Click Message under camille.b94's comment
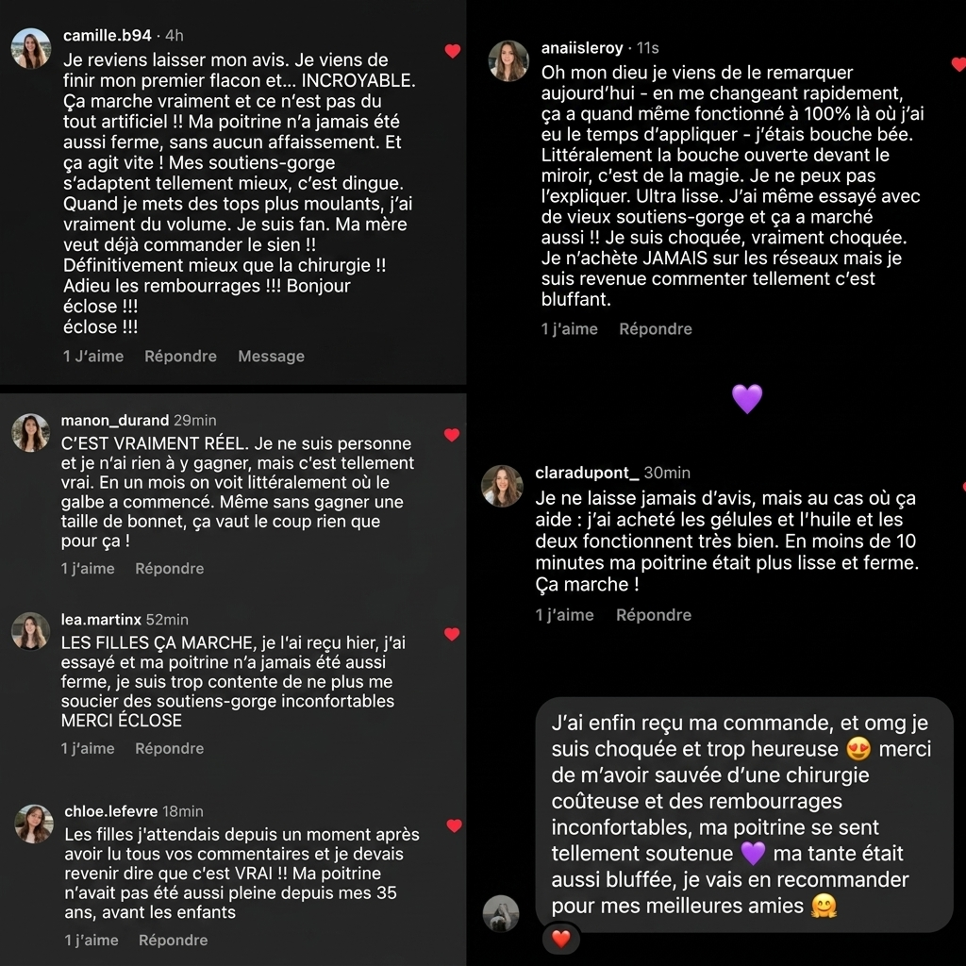 (271, 356)
